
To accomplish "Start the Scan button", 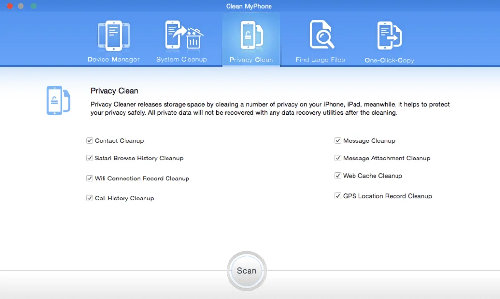I will [247, 271].
